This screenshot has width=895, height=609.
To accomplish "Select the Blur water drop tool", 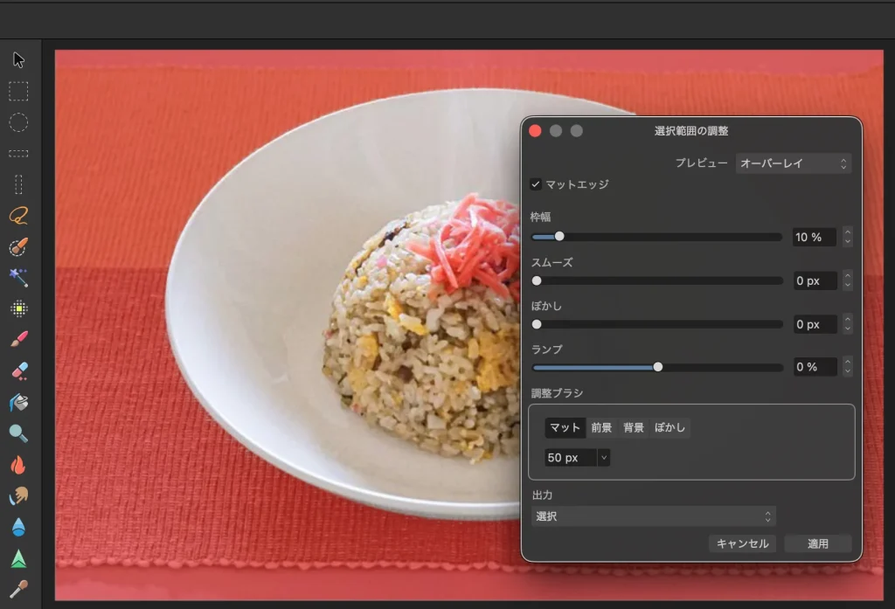I will tap(18, 527).
